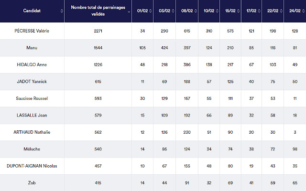Click the DUPONT-AIGNAN Nicolas name cell
Viewport: 306px width, 191px height.
33,166
